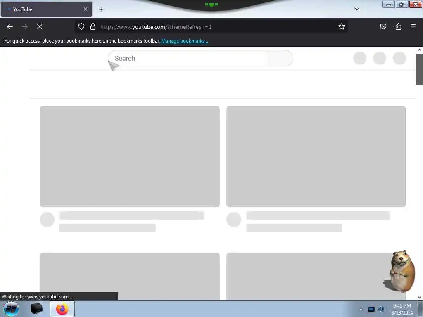
Task: Open Firefox application menu
Action: 413,26
